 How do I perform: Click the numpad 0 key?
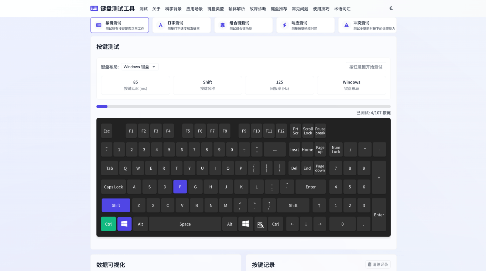pos(342,224)
